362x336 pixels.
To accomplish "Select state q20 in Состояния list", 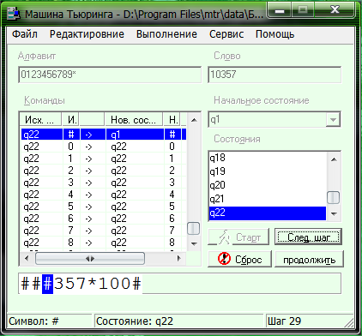I will click(268, 185).
